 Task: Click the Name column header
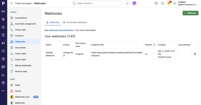[x=53, y=45]
